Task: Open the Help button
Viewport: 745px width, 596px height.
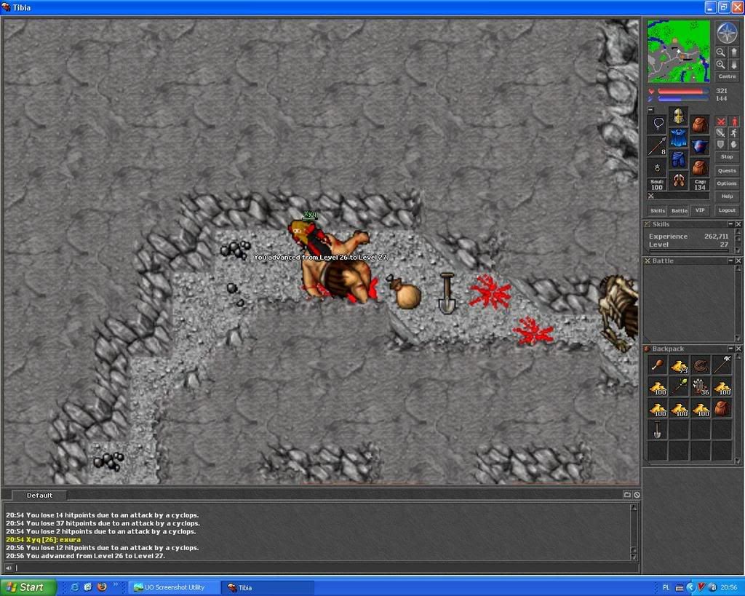Action: click(x=727, y=196)
